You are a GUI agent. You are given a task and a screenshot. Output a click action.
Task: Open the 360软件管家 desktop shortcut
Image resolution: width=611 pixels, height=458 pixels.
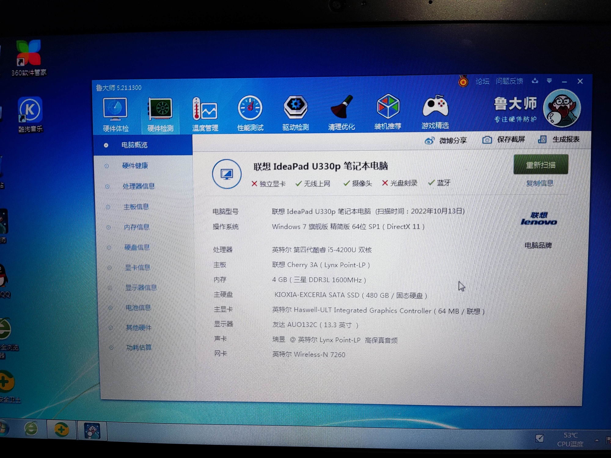pyautogui.click(x=29, y=58)
